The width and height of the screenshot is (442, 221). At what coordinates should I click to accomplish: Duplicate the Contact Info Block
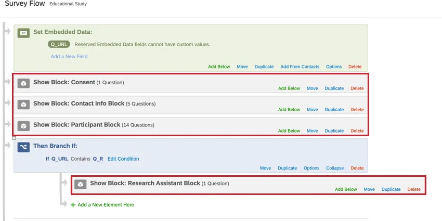point(334,110)
